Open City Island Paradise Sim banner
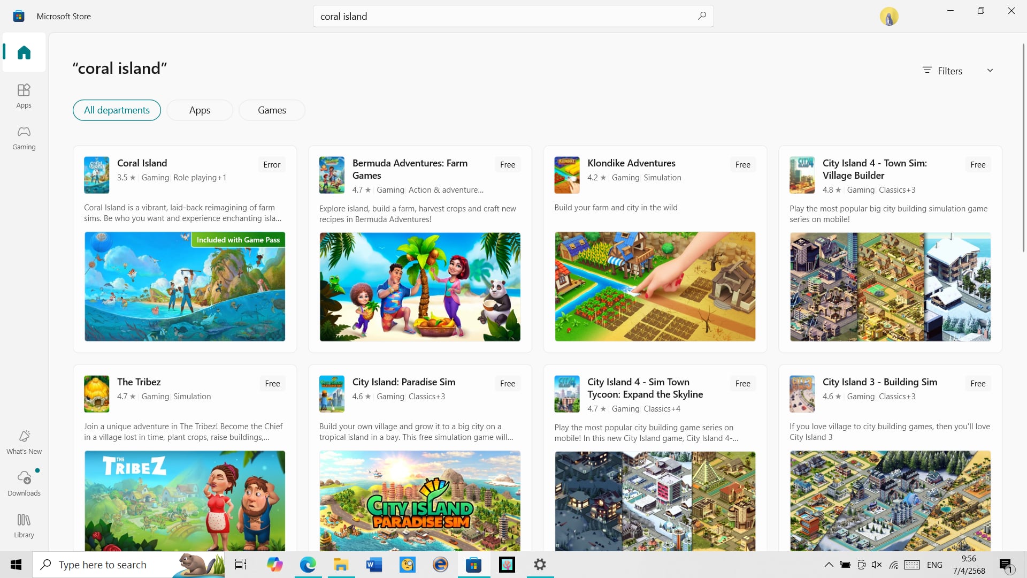 (420, 501)
